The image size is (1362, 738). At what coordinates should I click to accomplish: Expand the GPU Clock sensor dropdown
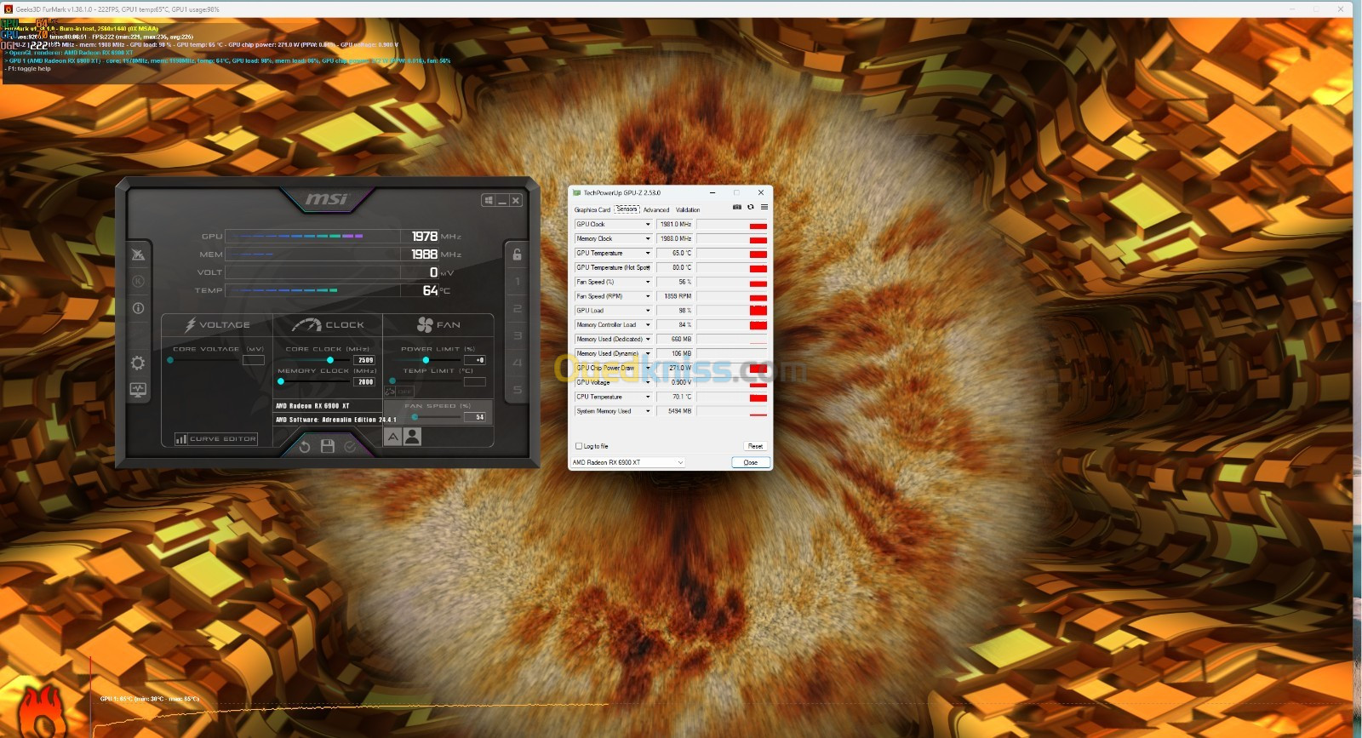648,225
